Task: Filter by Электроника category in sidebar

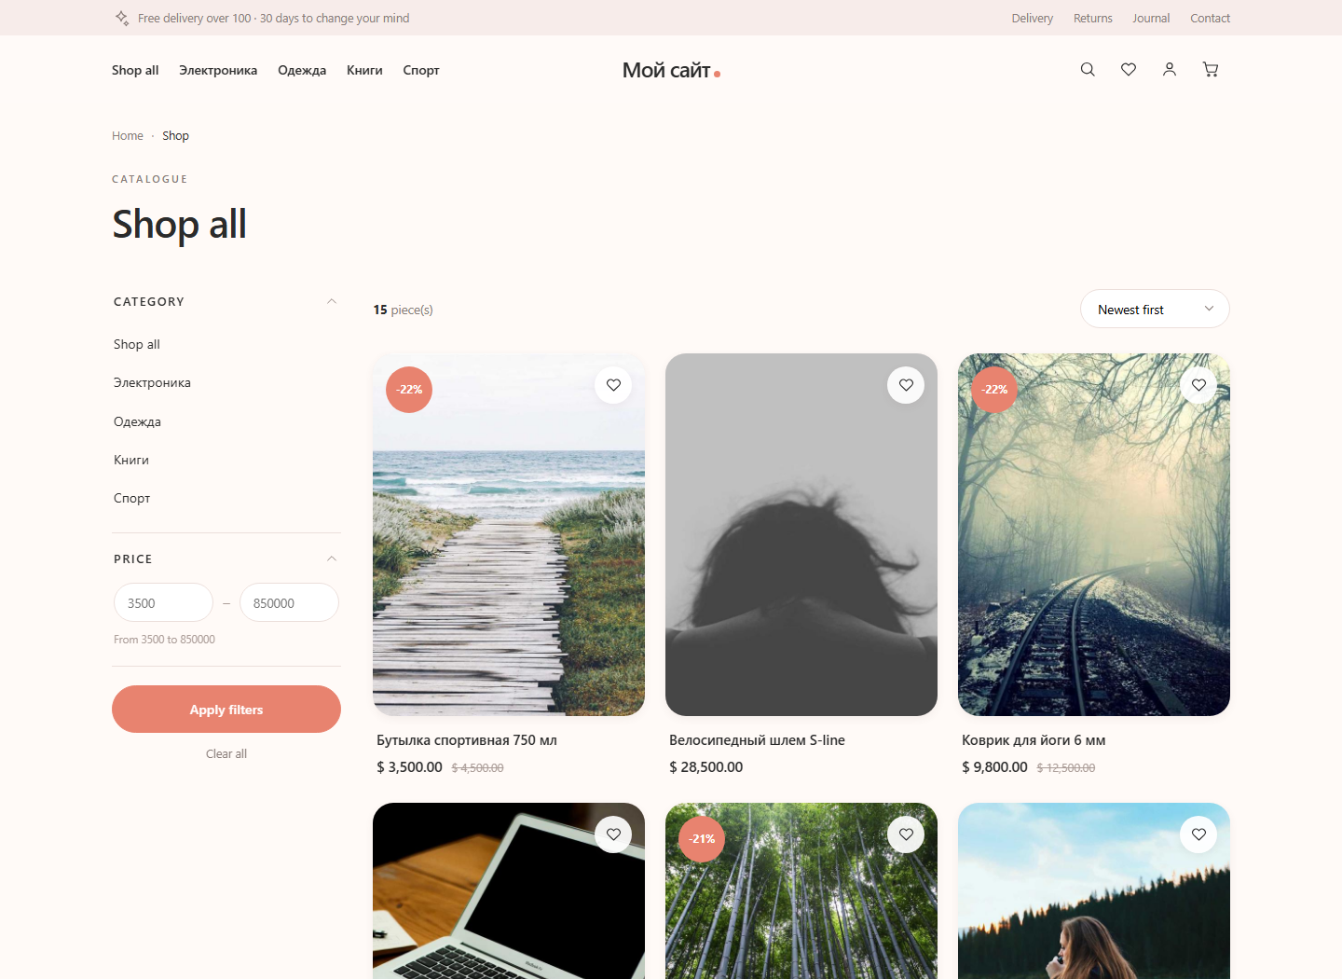Action: (152, 382)
